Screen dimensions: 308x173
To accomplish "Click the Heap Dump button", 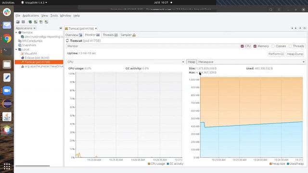I will [x=295, y=54].
